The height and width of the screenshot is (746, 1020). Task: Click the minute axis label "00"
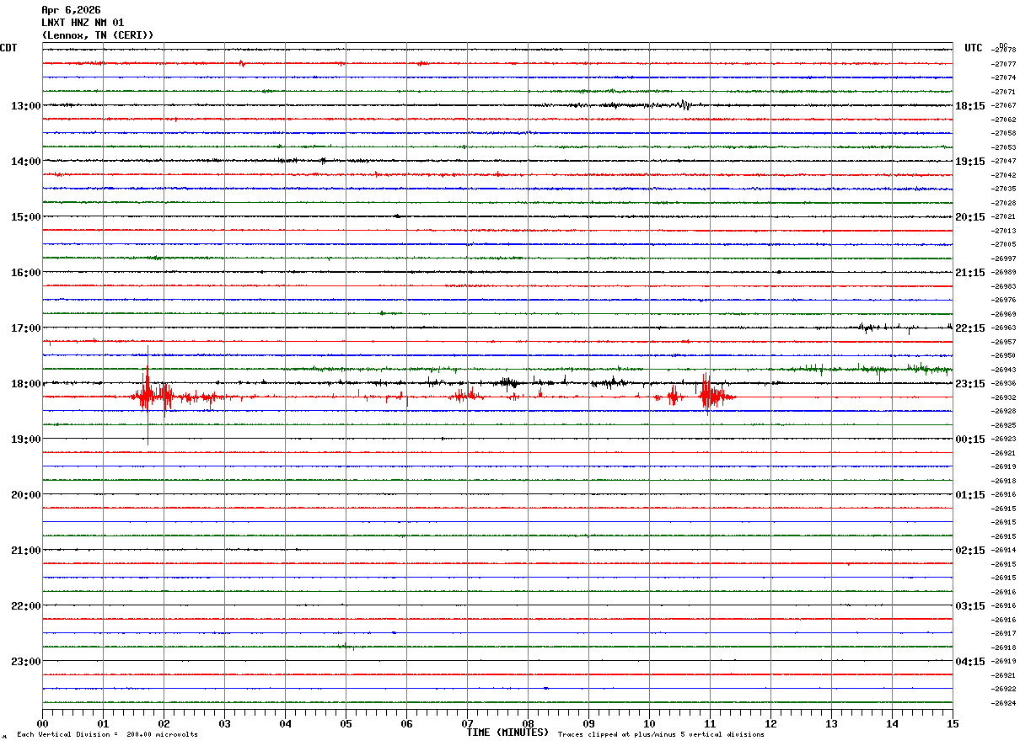click(x=42, y=724)
